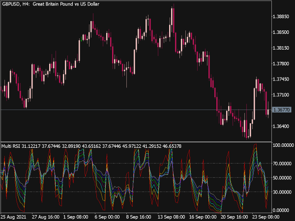The width and height of the screenshot is (295, 221).
Task: Click the 25 Aug 2021 date label
Action: tap(13, 217)
